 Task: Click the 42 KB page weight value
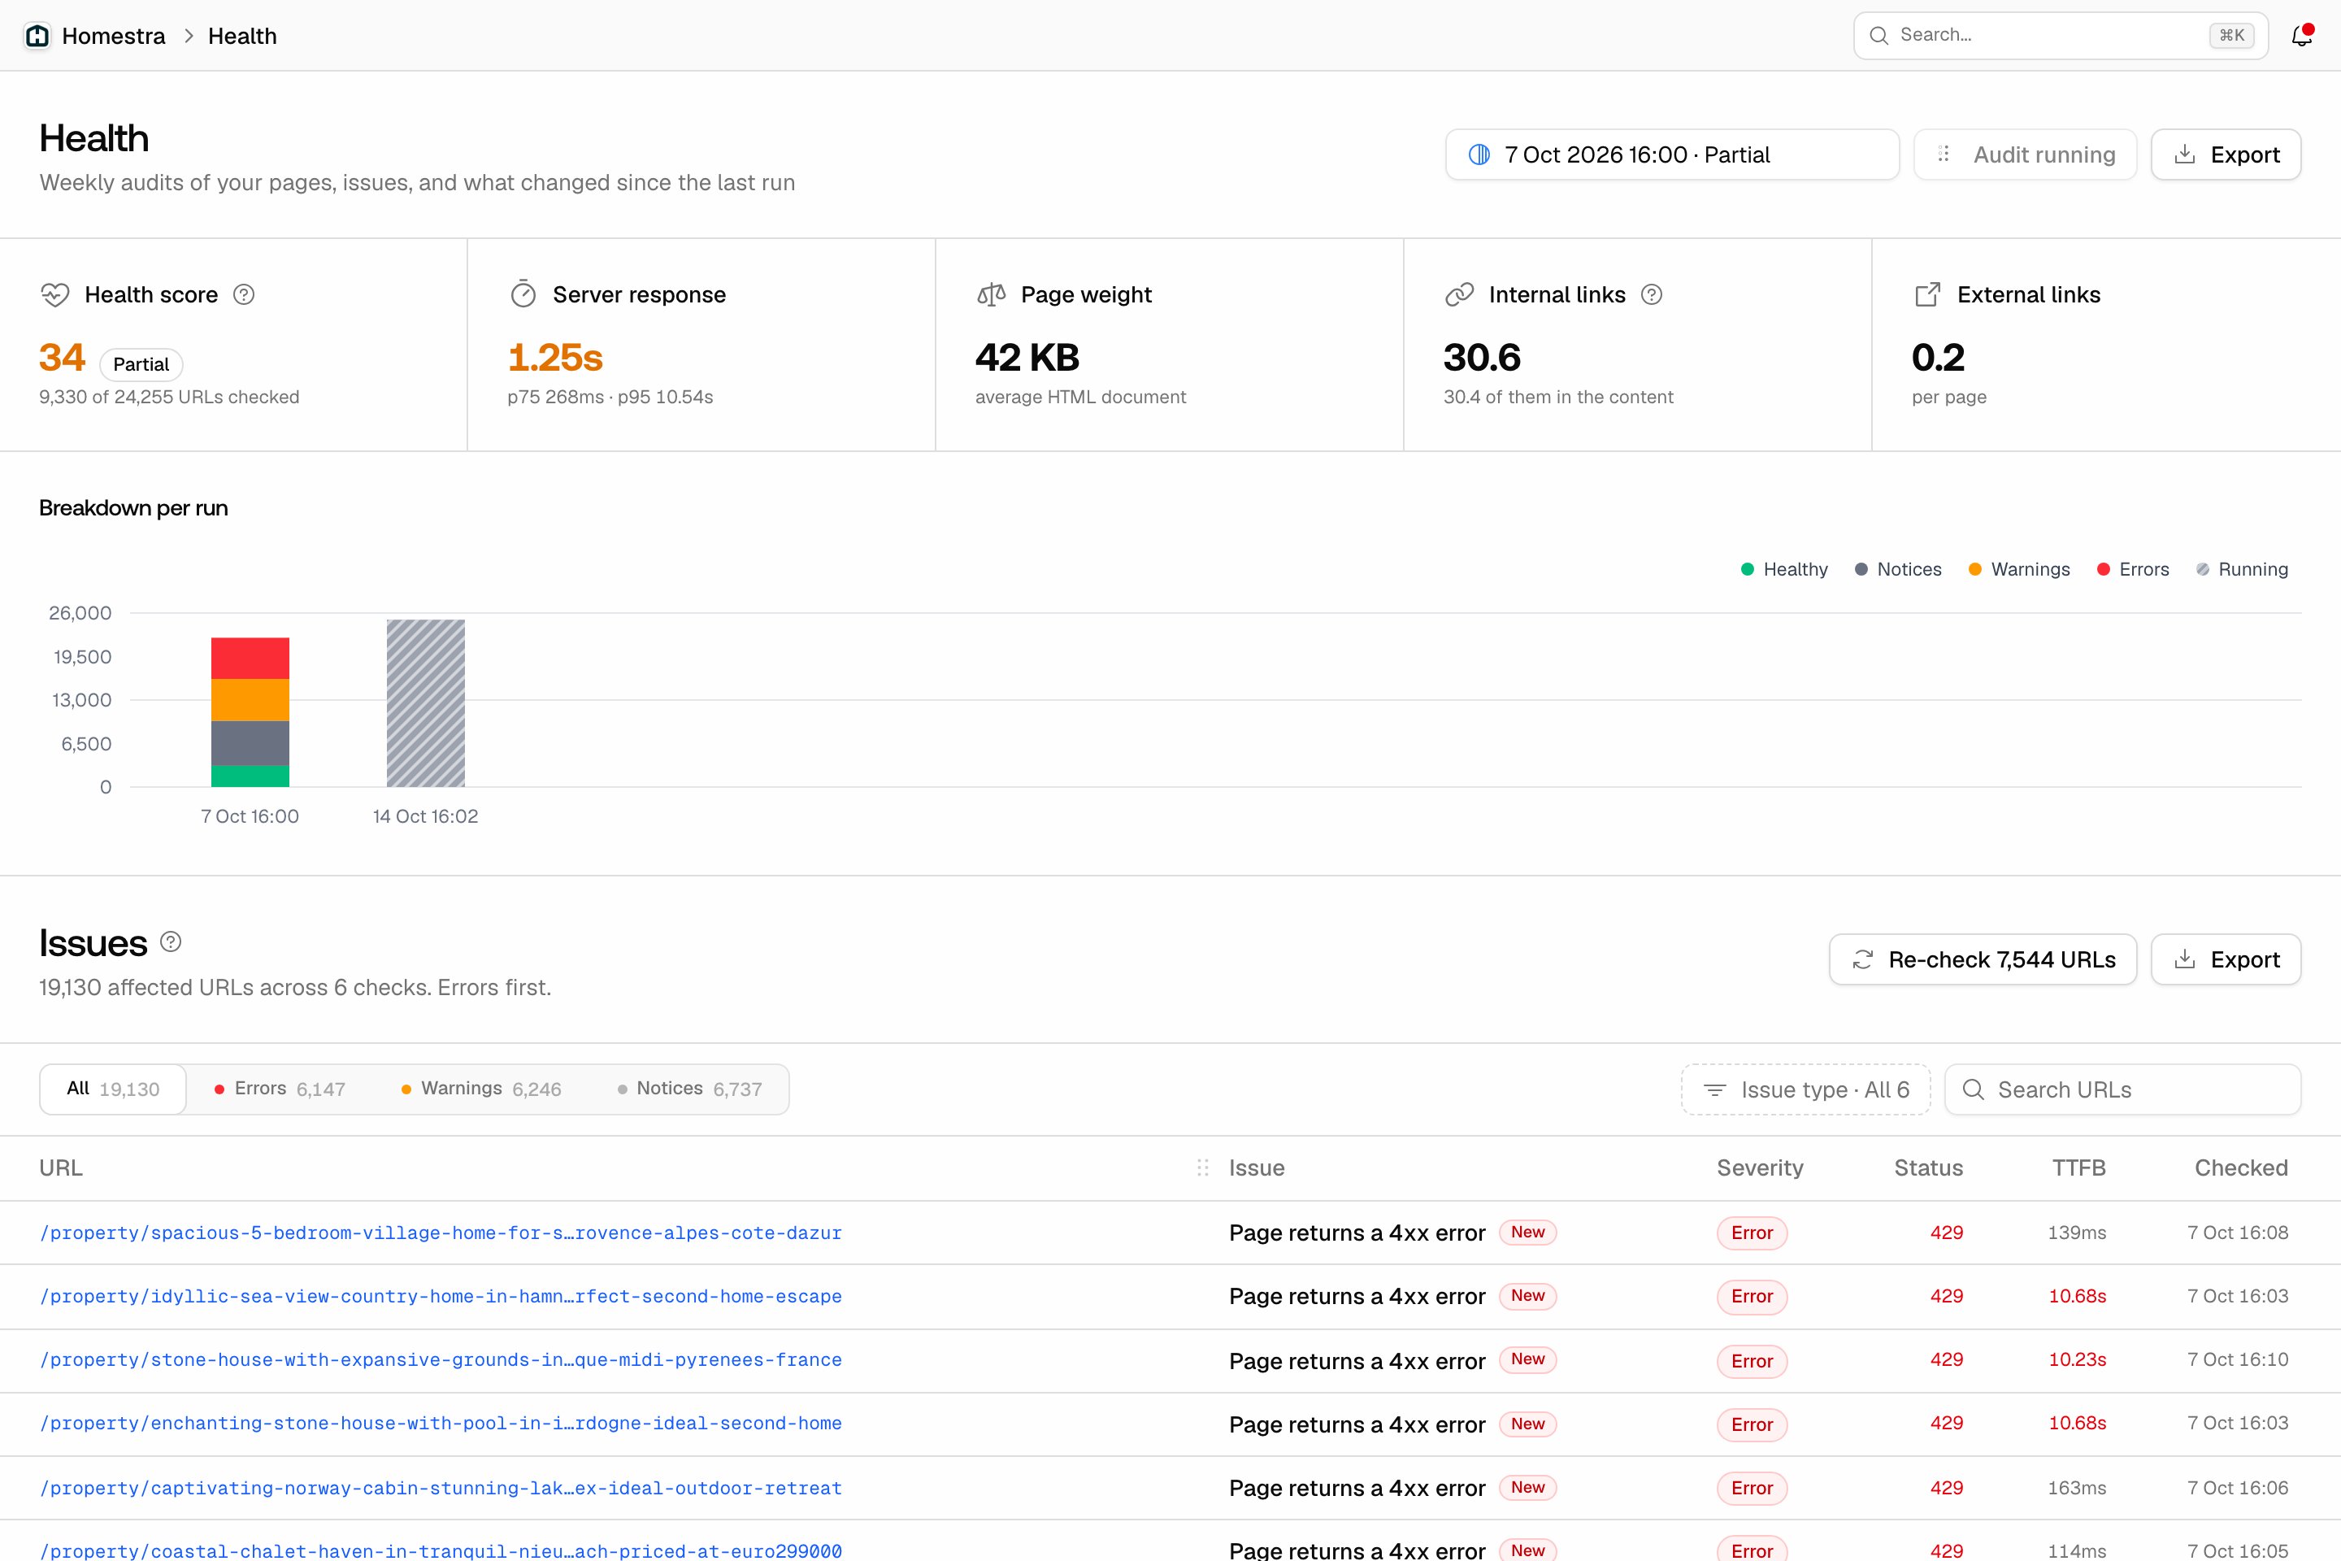click(x=1027, y=358)
